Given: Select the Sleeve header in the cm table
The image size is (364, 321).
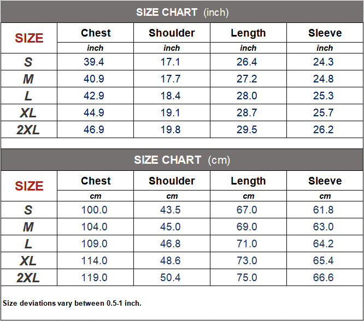Looking at the screenshot, I should pyautogui.click(x=325, y=181).
